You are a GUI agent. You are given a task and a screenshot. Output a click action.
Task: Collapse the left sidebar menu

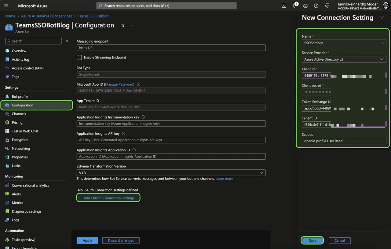(67, 41)
